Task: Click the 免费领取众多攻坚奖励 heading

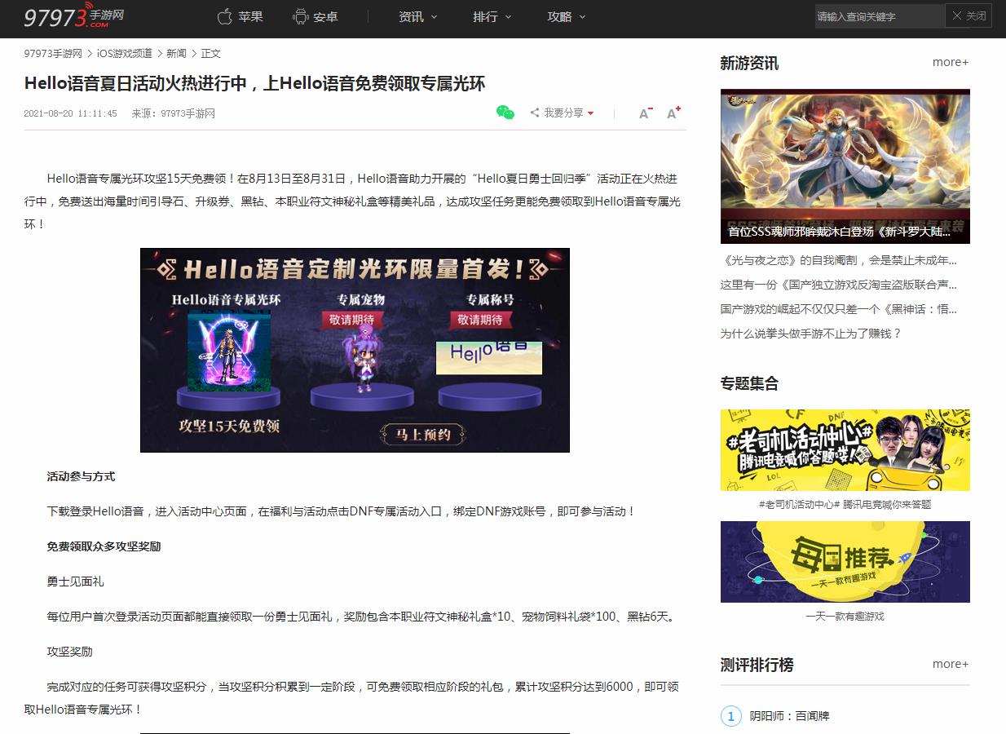Action: (104, 546)
